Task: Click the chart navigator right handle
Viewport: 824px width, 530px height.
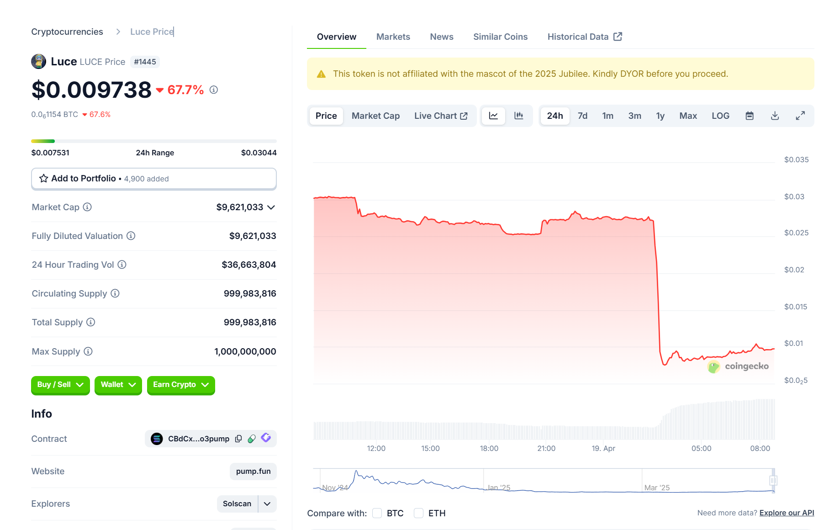Action: (x=773, y=480)
